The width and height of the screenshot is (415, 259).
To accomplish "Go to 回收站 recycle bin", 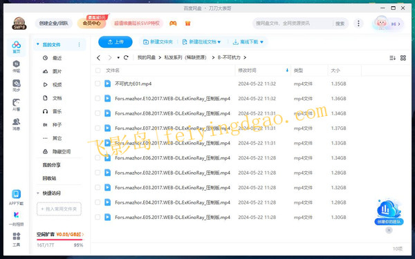I will [x=49, y=178].
